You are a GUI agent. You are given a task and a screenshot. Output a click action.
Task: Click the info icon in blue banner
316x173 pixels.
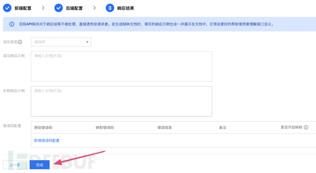(x=12, y=24)
